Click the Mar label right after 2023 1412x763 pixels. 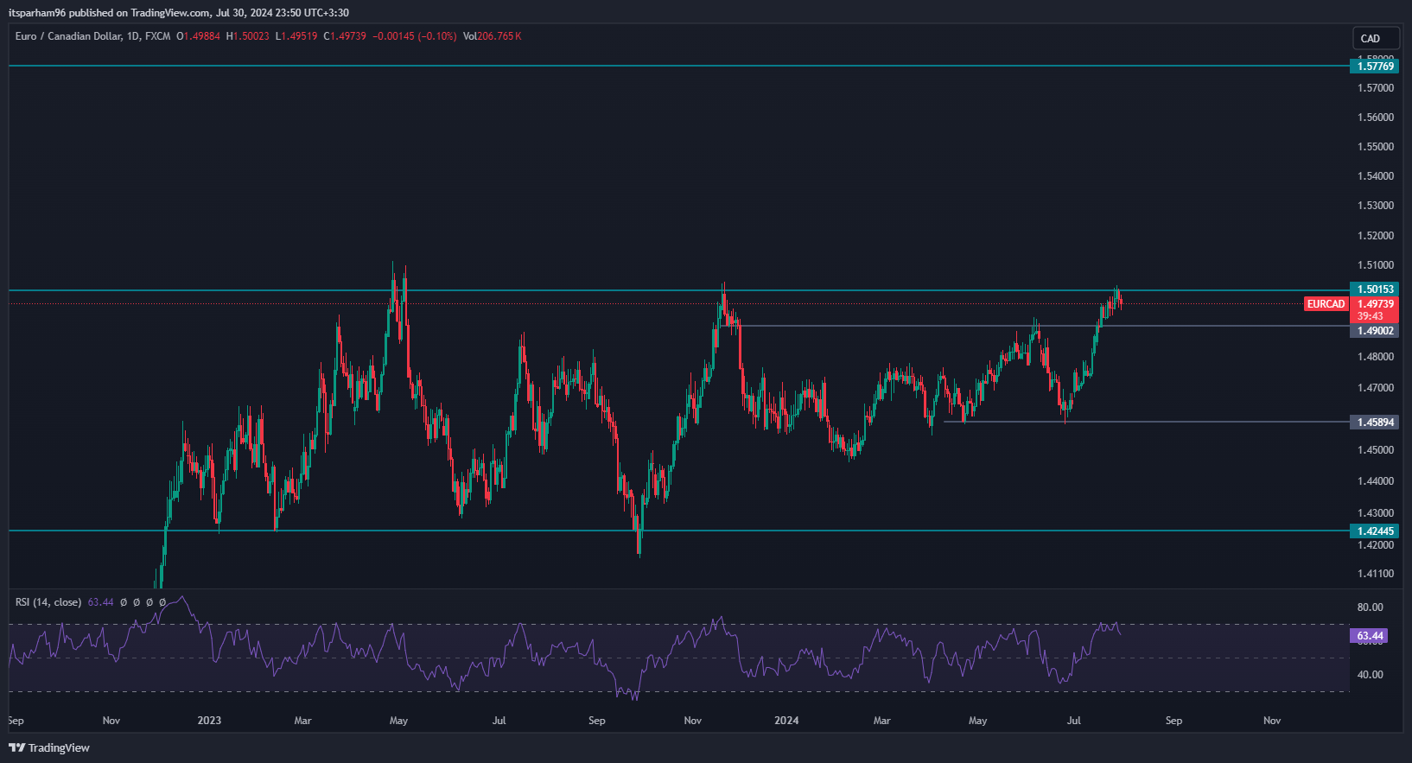(302, 721)
